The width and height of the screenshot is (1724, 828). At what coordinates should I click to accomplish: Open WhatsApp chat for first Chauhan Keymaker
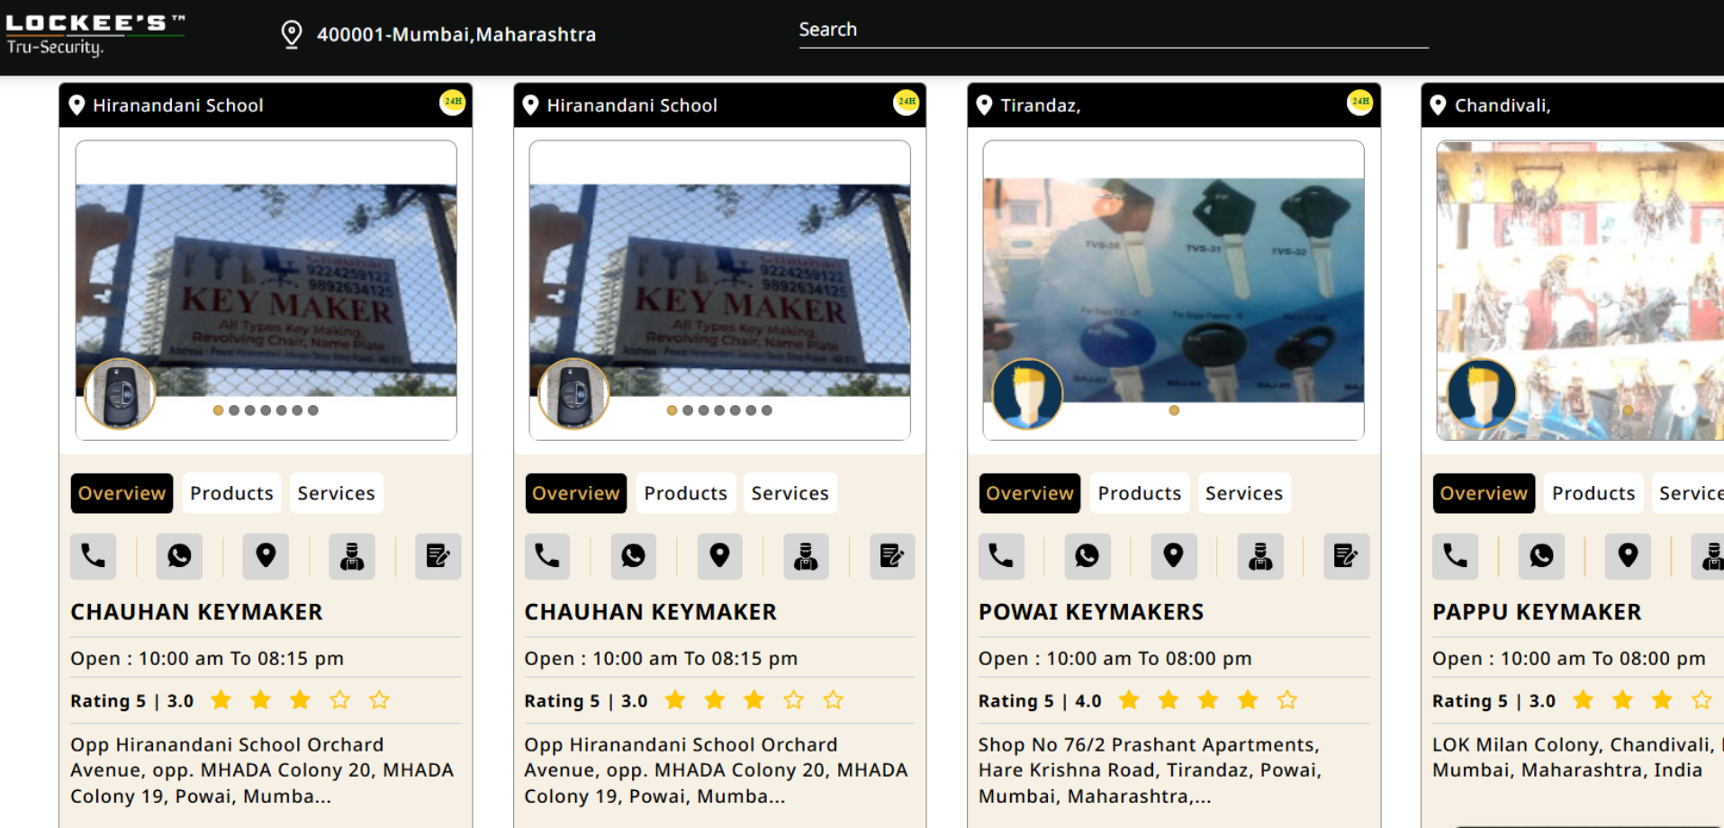click(179, 556)
